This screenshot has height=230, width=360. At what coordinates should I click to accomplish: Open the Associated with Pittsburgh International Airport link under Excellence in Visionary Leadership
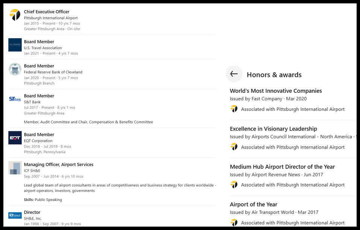click(x=293, y=147)
